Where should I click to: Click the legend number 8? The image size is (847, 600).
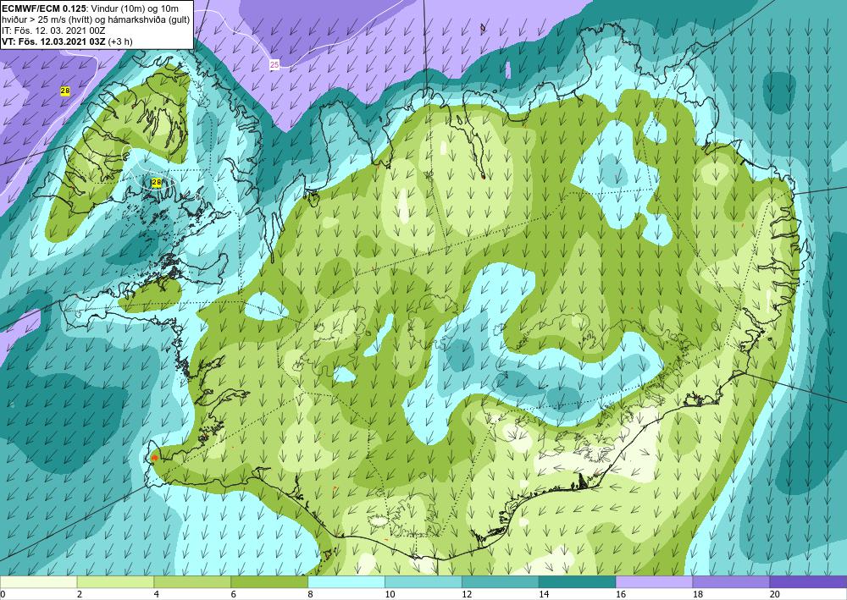(x=310, y=595)
